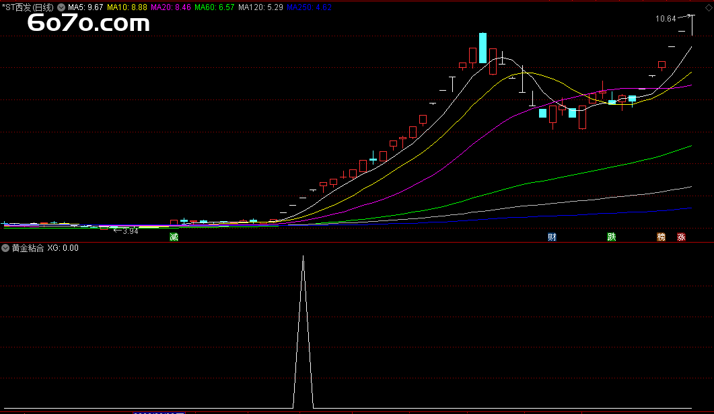Image resolution: width=714 pixels, height=414 pixels.
Task: Click the blue 财 financial marker
Action: tap(552, 237)
